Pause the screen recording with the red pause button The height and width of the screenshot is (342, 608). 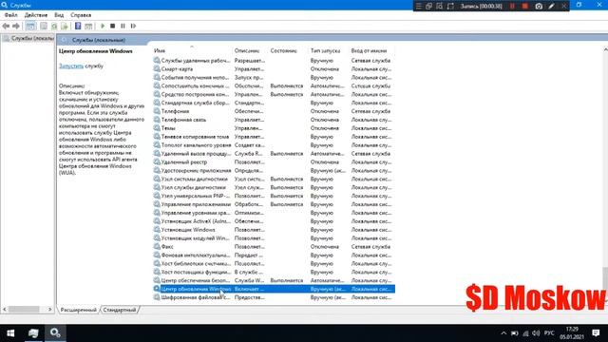(x=513, y=6)
